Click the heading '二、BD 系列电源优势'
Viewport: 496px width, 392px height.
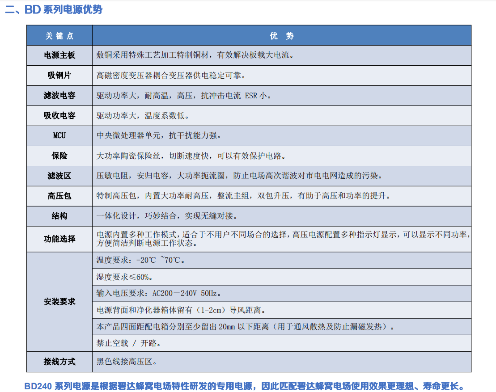[x=54, y=9]
